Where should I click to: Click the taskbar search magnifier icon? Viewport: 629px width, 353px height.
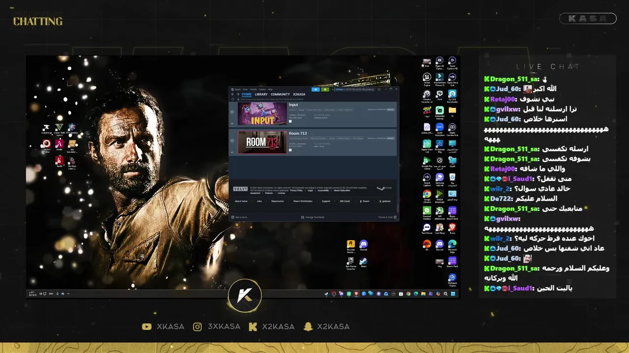coord(446,294)
